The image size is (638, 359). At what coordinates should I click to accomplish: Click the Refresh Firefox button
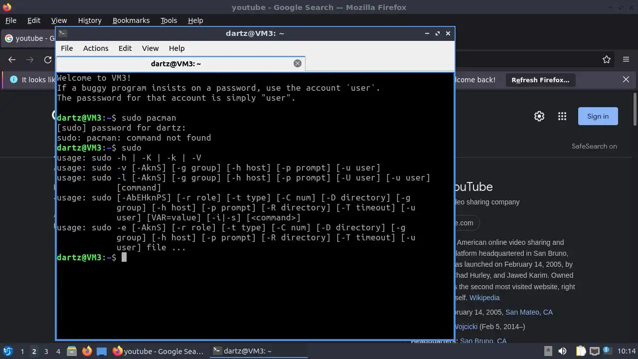(x=540, y=80)
